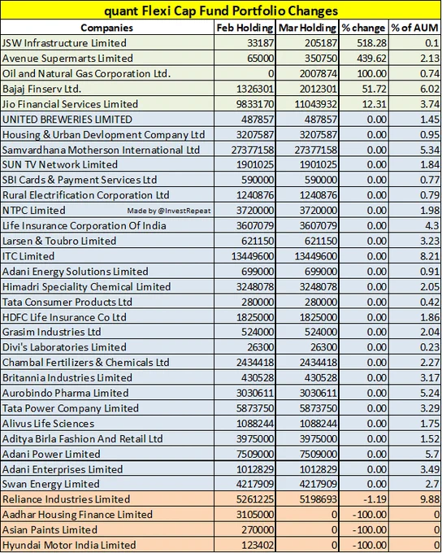Select 'SBI Cards & Payment Services Ltd' cell
The width and height of the screenshot is (442, 553).
click(107, 180)
